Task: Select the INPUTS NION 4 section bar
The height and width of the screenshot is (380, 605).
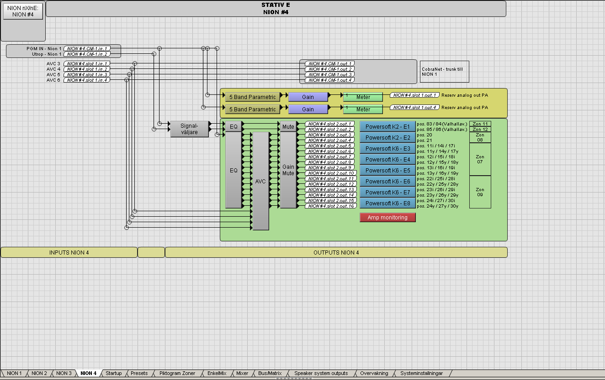Action: coord(69,252)
